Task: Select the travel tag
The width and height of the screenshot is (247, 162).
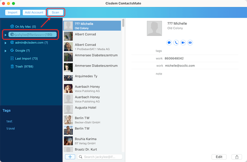Action: click(11, 129)
